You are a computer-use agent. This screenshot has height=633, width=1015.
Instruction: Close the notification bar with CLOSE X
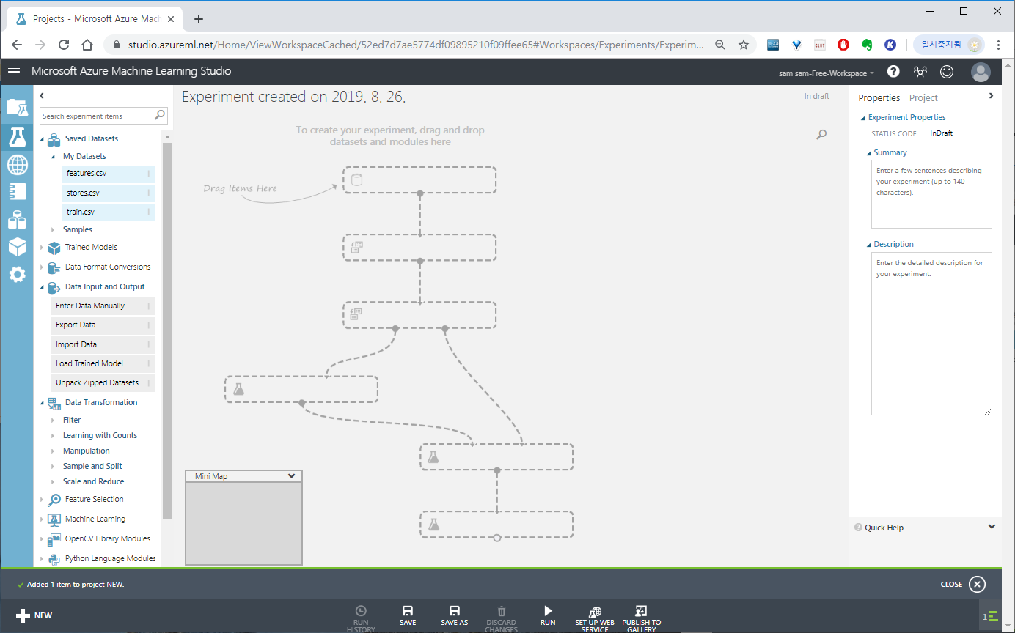[x=963, y=584]
